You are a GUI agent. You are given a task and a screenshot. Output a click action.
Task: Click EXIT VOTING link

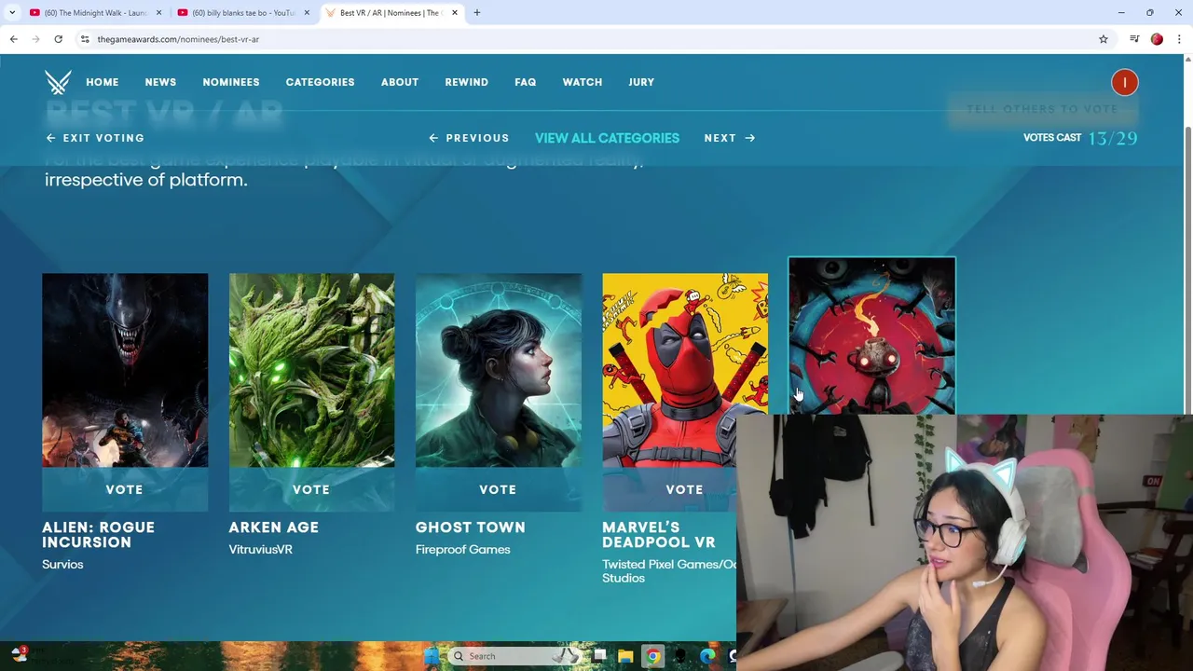pos(95,138)
